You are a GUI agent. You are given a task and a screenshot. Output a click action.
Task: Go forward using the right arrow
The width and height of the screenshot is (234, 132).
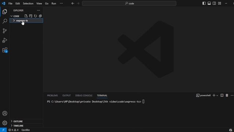pos(78,3)
